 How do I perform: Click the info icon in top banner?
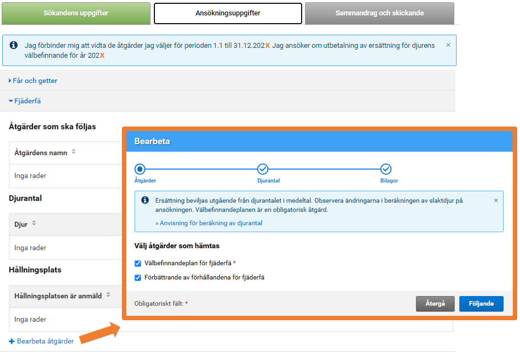(14, 45)
